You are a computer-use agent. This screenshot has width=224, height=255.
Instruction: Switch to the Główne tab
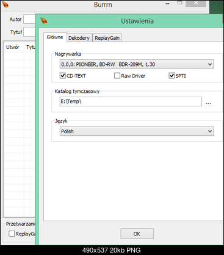(x=55, y=37)
